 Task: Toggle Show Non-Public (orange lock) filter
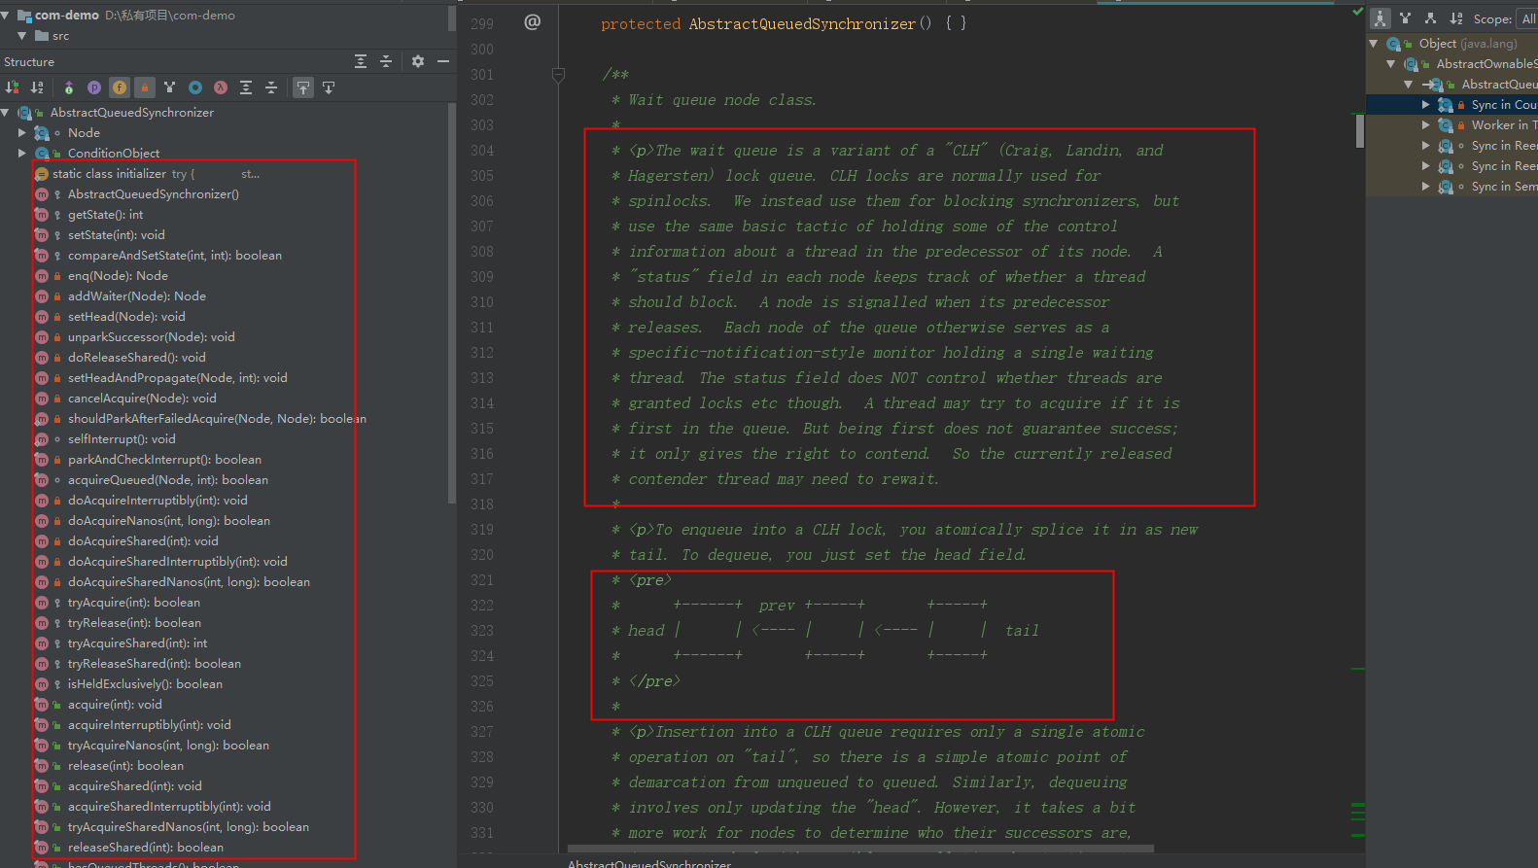coord(145,87)
